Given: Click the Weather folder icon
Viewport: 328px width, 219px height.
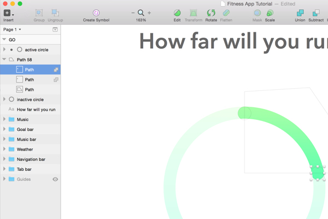Looking at the screenshot, I should pyautogui.click(x=11, y=149).
